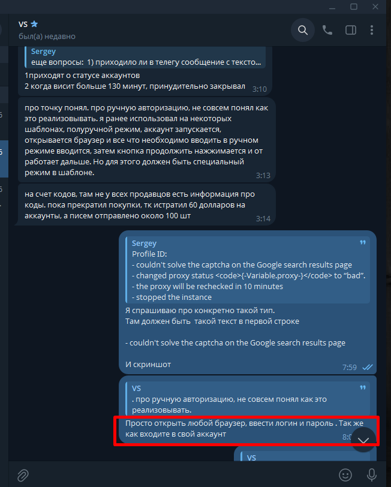Image resolution: width=391 pixels, height=487 pixels.
Task: Open the three-dot chat menu
Action: (x=372, y=30)
